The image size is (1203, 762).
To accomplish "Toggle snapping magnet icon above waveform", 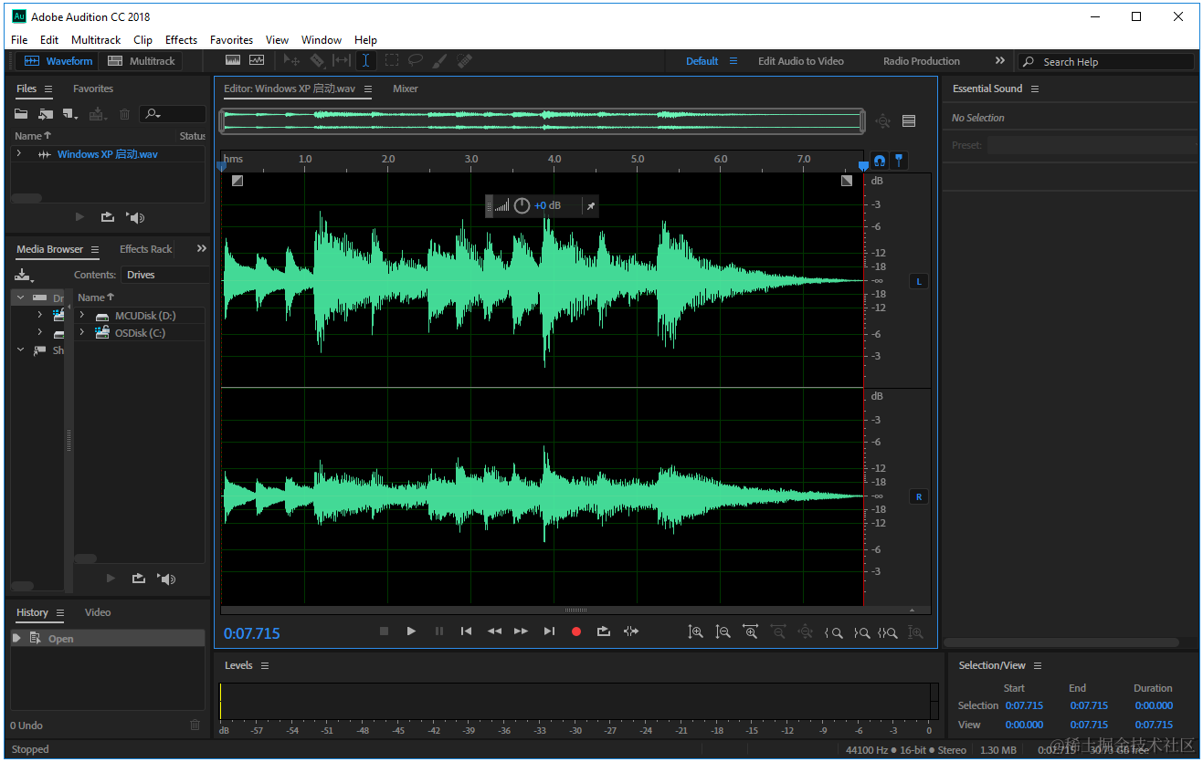I will click(880, 160).
